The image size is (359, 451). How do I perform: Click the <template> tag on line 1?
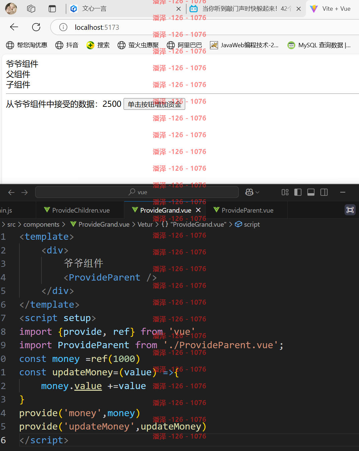47,237
